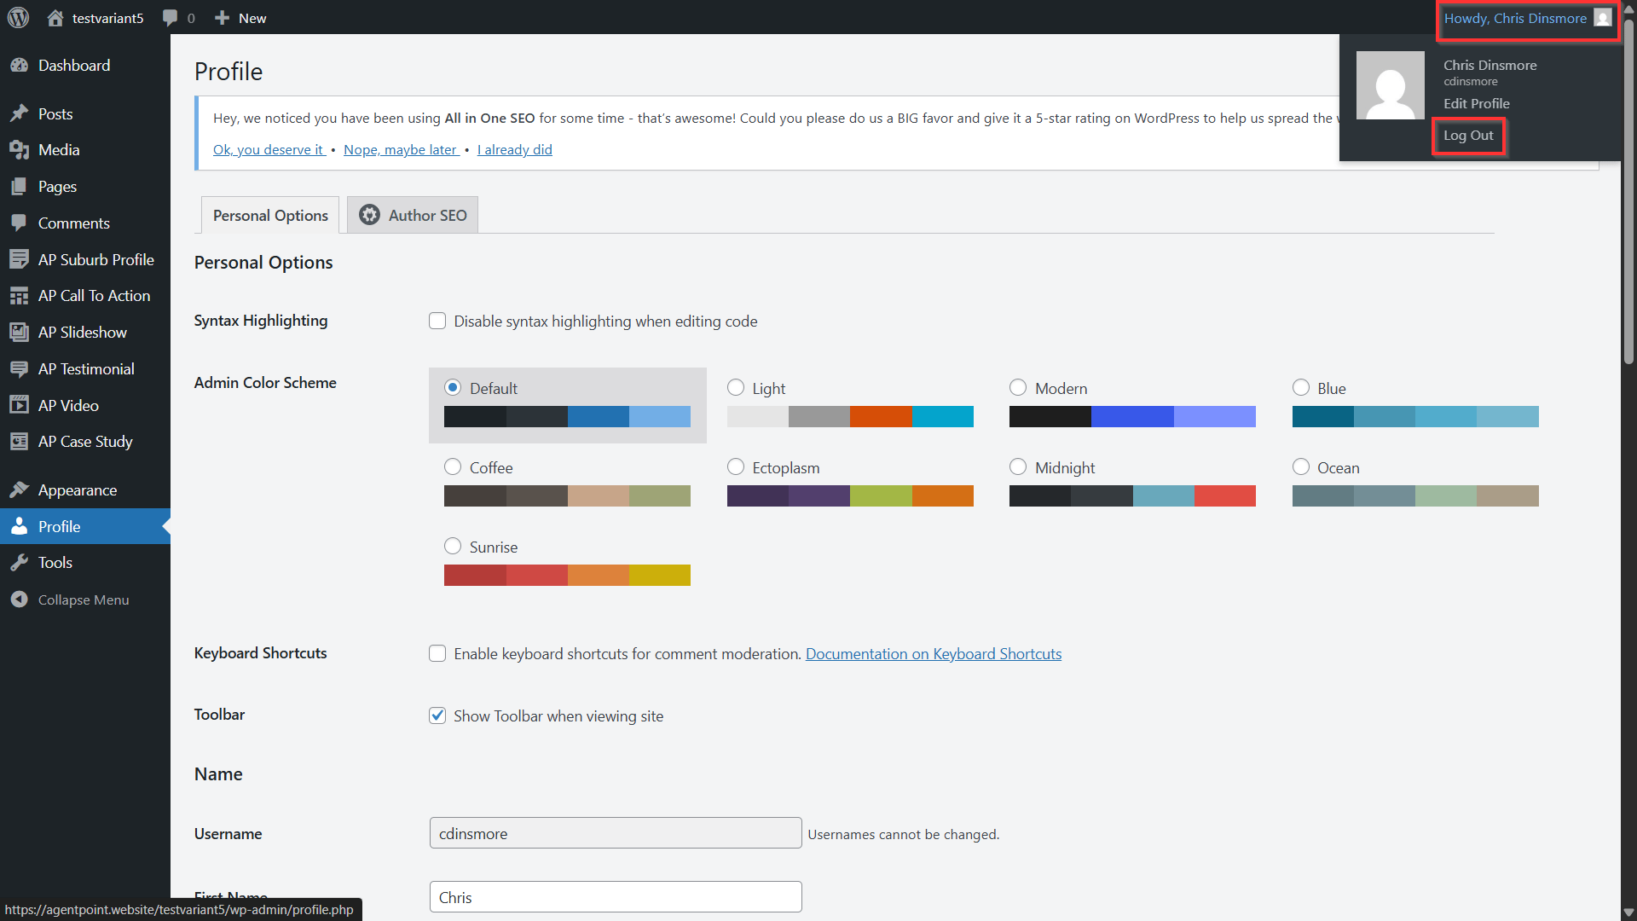Disable syntax highlighting checkbox
The width and height of the screenshot is (1637, 921).
coord(437,321)
